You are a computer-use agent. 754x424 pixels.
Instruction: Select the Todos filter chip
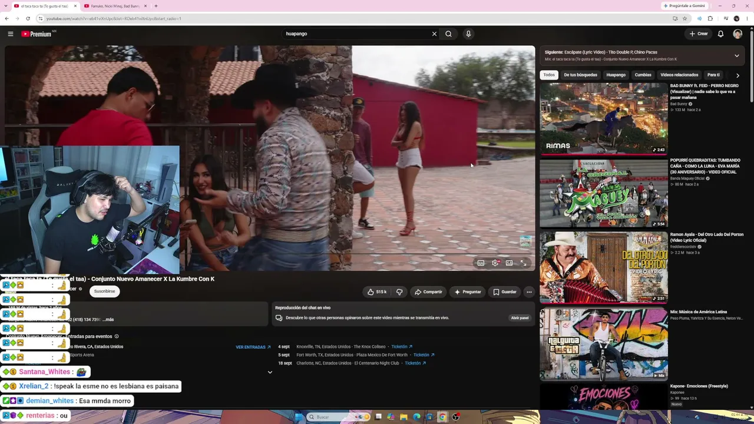549,75
